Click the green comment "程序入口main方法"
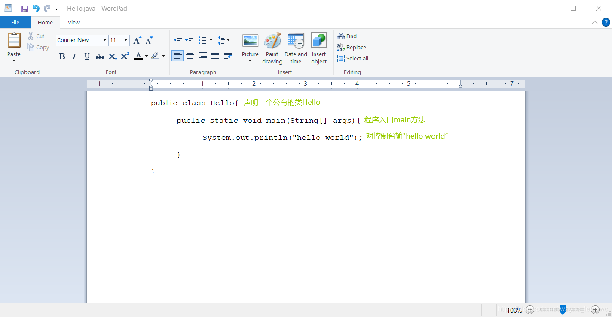 click(x=395, y=120)
